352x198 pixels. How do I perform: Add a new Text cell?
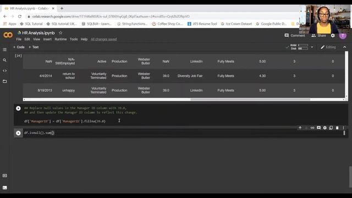click(34, 47)
